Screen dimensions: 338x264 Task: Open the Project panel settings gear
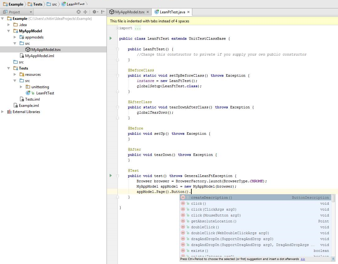(x=94, y=12)
